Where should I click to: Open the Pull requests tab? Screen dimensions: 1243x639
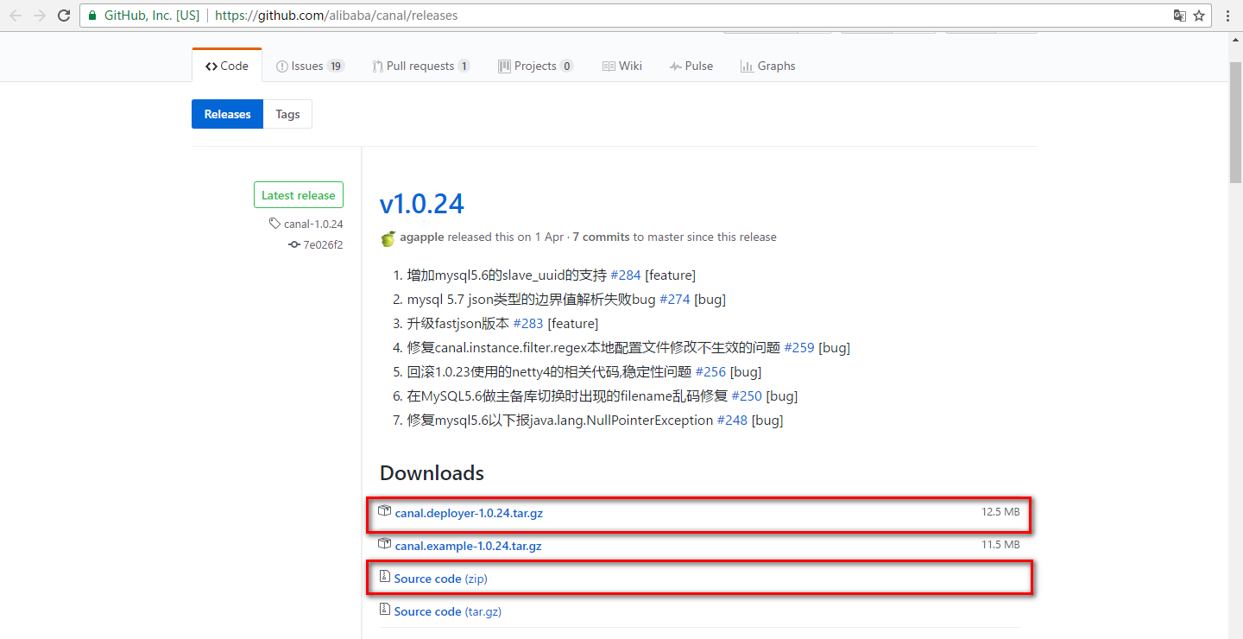coord(421,66)
